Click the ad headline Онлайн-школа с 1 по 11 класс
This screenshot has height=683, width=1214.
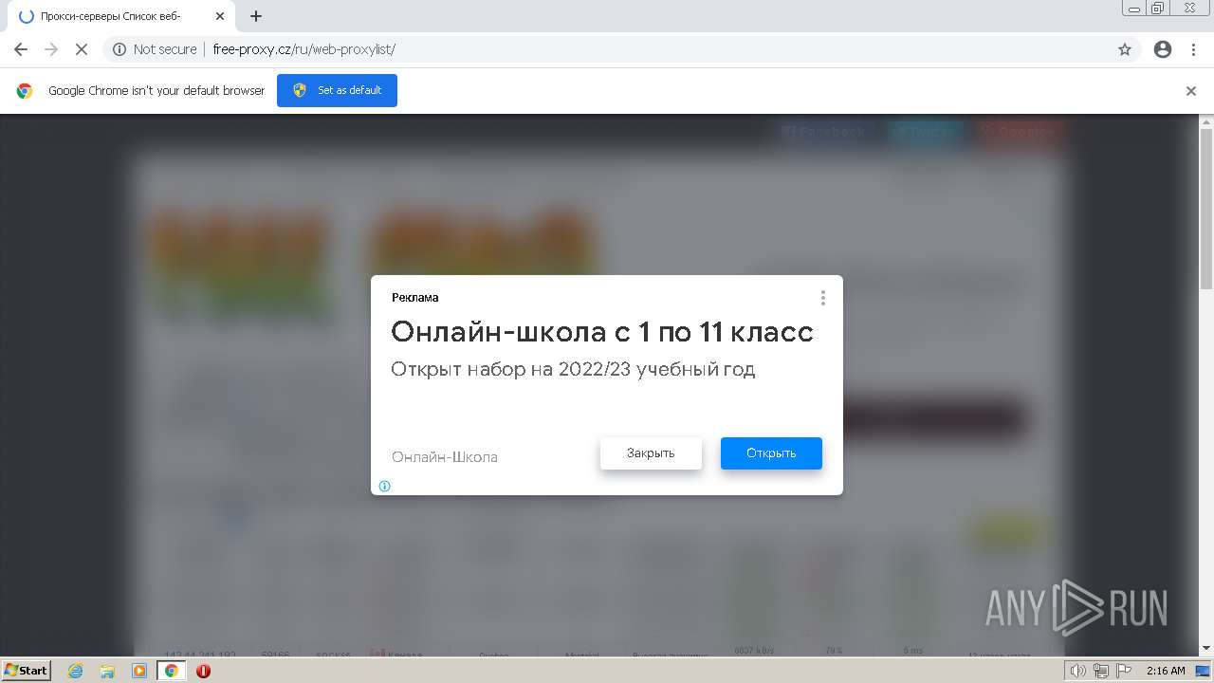coord(602,332)
